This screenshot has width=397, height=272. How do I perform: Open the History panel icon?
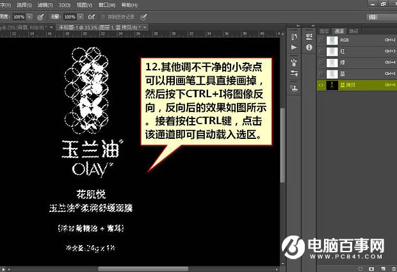point(294,37)
